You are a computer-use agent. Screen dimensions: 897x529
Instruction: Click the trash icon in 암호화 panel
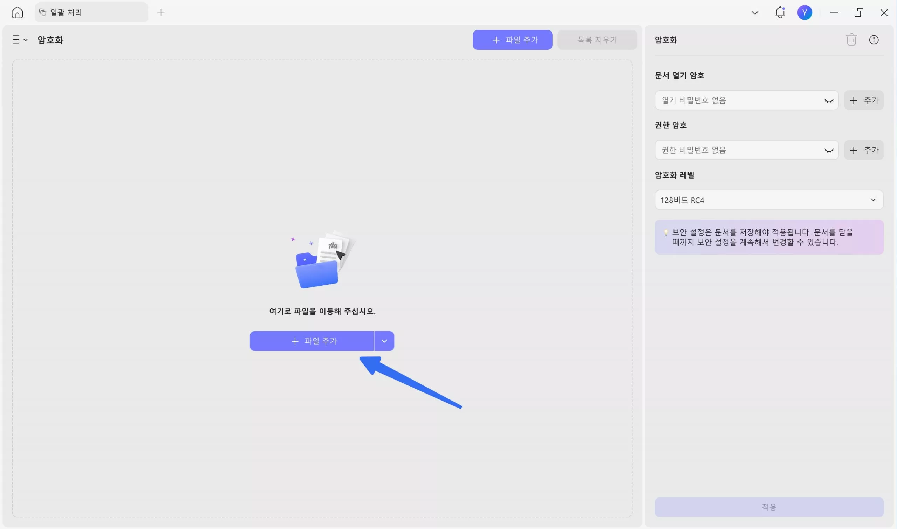851,40
